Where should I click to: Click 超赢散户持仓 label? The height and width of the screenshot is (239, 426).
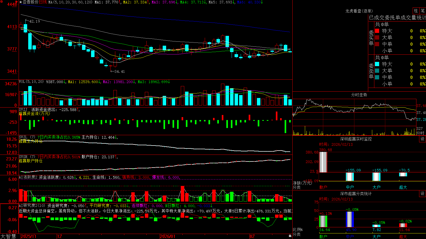pos(31,161)
